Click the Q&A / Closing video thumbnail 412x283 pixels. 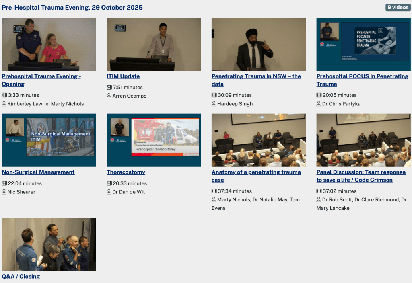coord(49,244)
